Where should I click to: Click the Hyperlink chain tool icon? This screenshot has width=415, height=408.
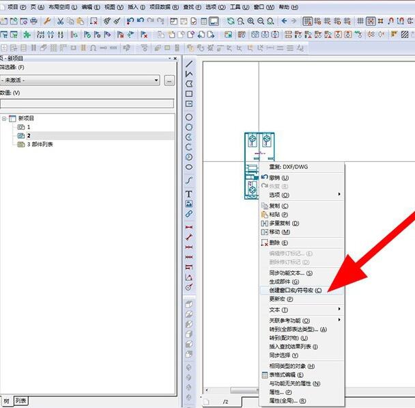pyautogui.click(x=189, y=213)
